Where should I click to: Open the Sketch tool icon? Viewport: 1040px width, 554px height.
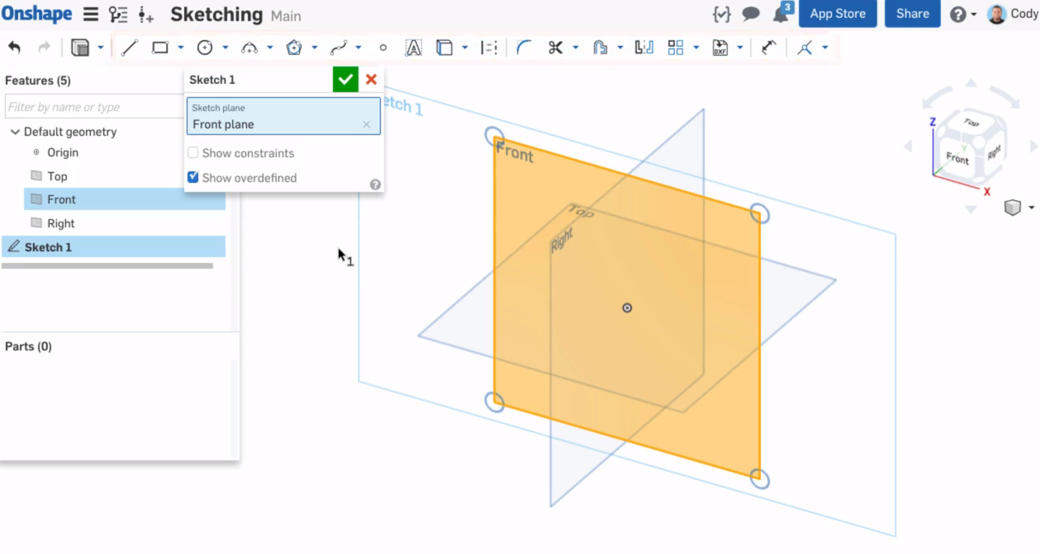click(80, 48)
